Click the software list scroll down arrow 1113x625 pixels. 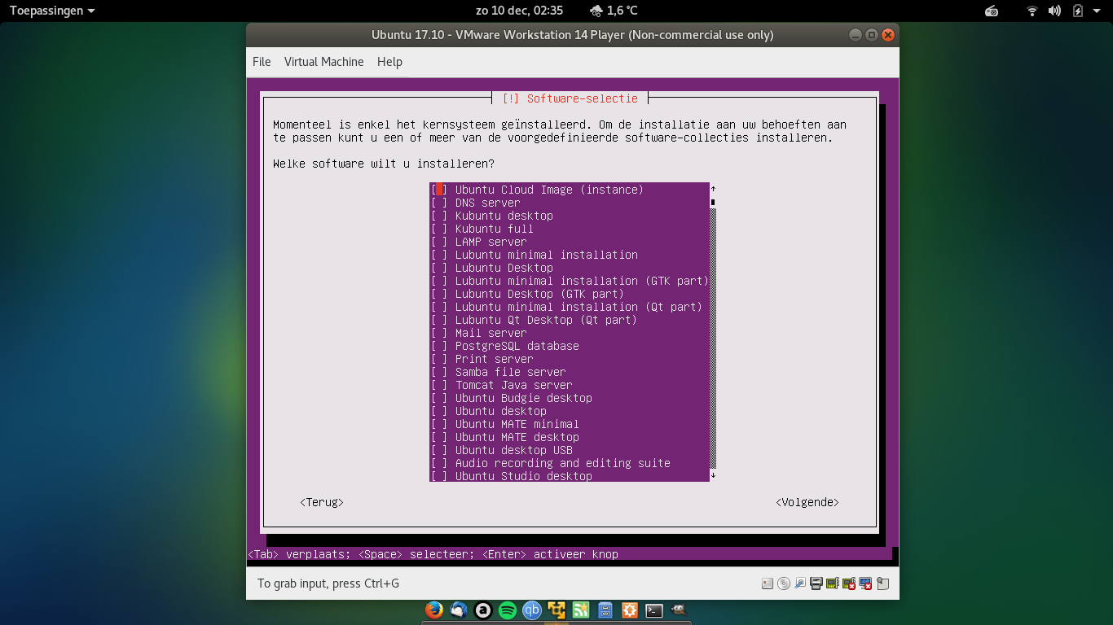tap(713, 474)
